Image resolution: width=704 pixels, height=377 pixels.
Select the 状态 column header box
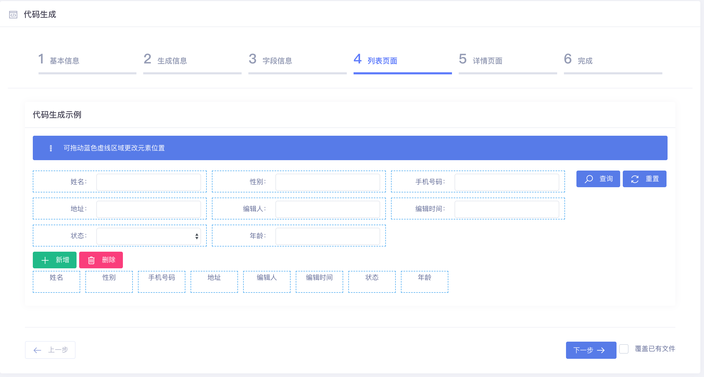(372, 282)
